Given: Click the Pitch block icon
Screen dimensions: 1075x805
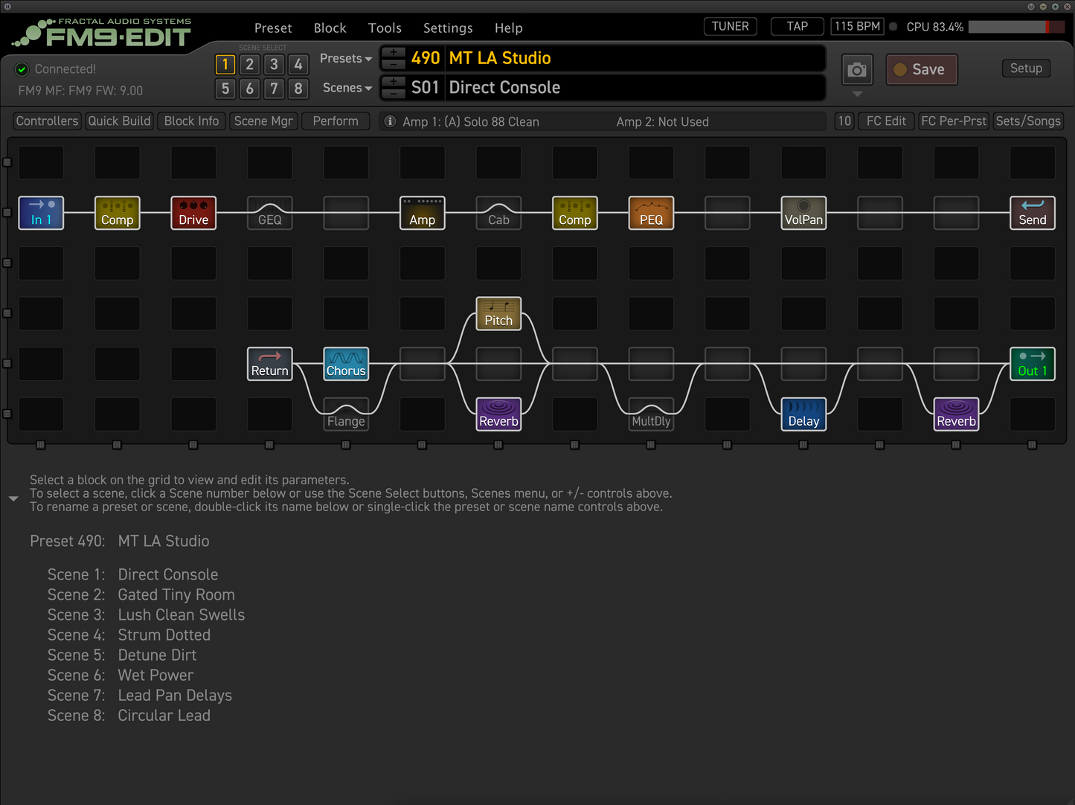Looking at the screenshot, I should pyautogui.click(x=498, y=313).
